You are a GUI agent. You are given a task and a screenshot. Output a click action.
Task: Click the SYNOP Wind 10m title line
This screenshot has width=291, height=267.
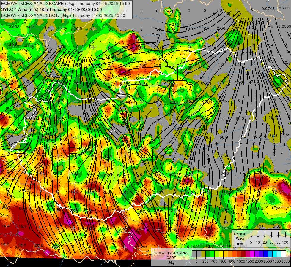(51, 9)
